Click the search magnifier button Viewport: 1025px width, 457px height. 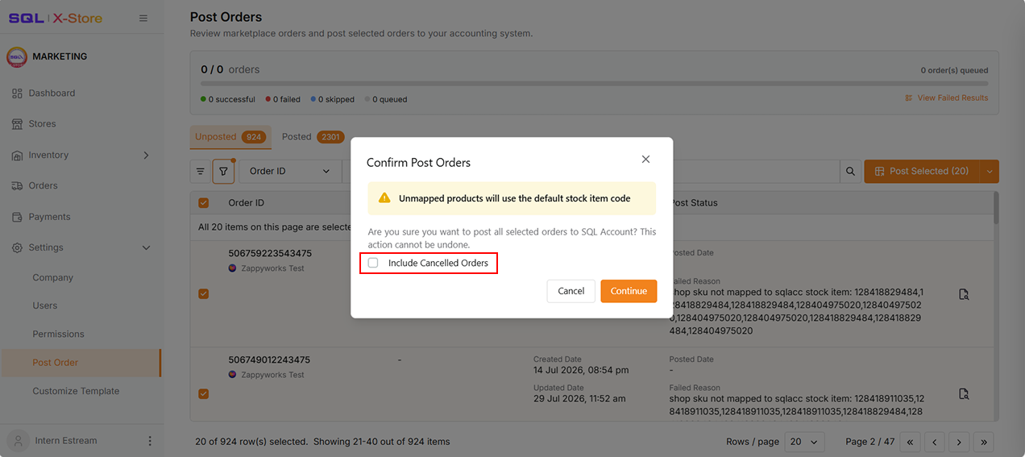[849, 172]
